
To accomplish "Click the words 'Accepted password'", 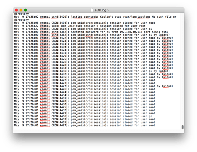I will pyautogui.click(x=85, y=32).
